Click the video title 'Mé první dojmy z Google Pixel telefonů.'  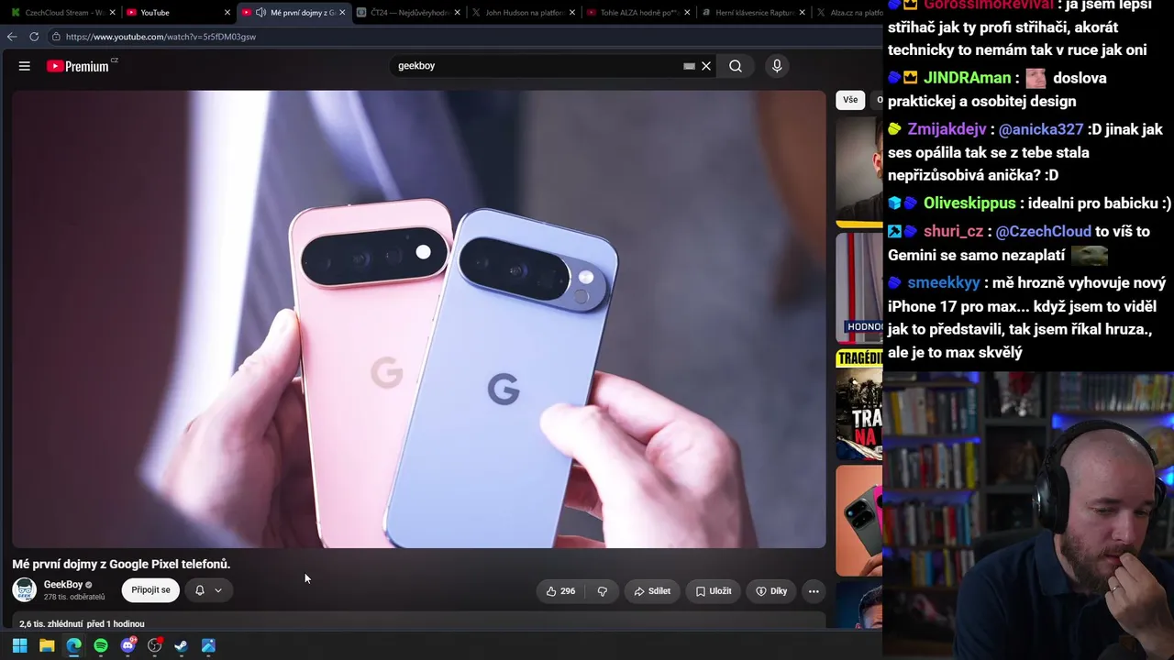tap(121, 564)
